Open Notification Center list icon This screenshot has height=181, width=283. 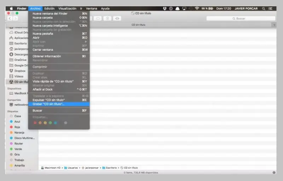(x=270, y=8)
